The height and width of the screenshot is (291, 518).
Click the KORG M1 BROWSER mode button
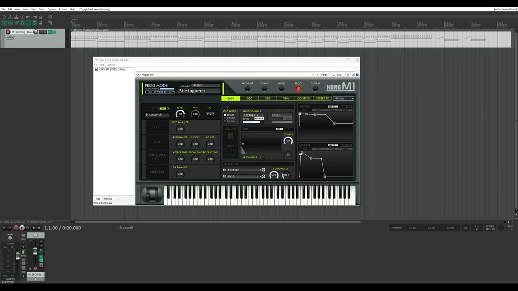click(247, 89)
